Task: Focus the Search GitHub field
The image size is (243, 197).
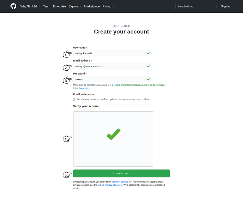Action: pos(194,6)
